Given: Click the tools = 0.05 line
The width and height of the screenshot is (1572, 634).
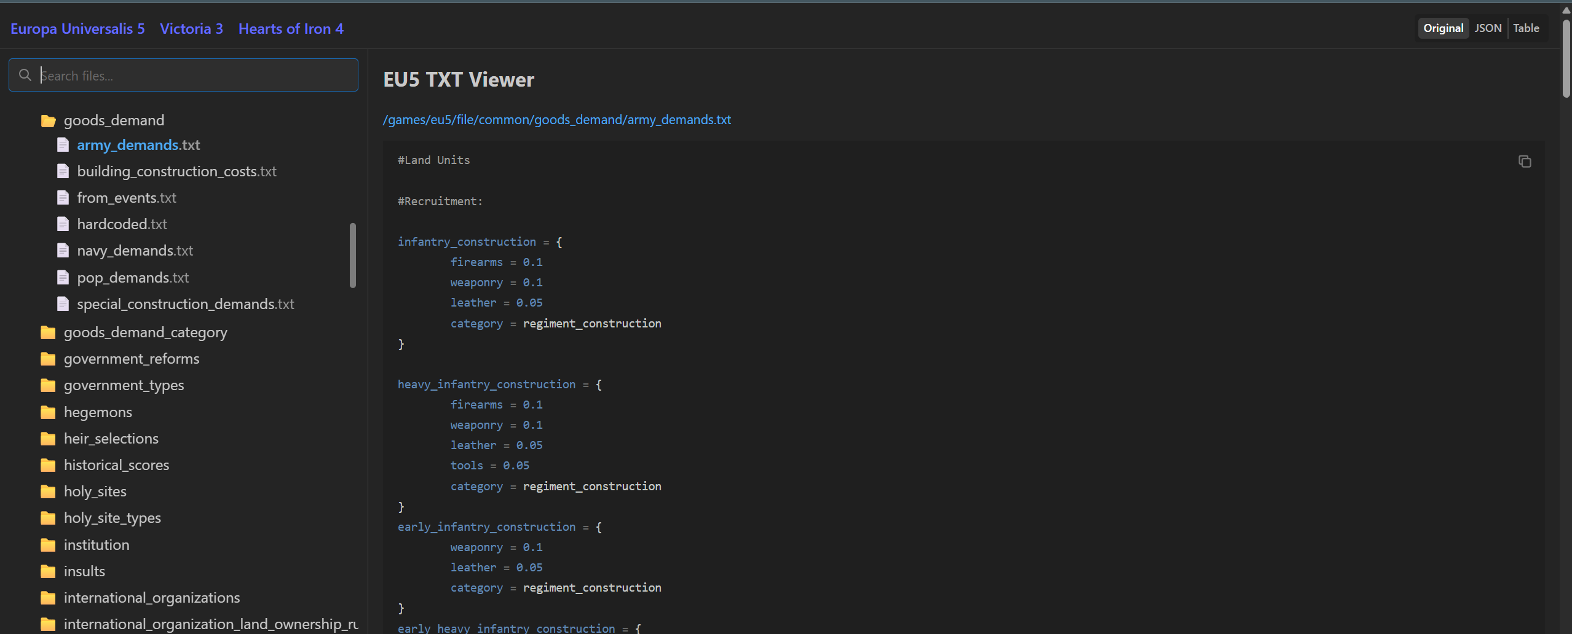Looking at the screenshot, I should point(489,465).
